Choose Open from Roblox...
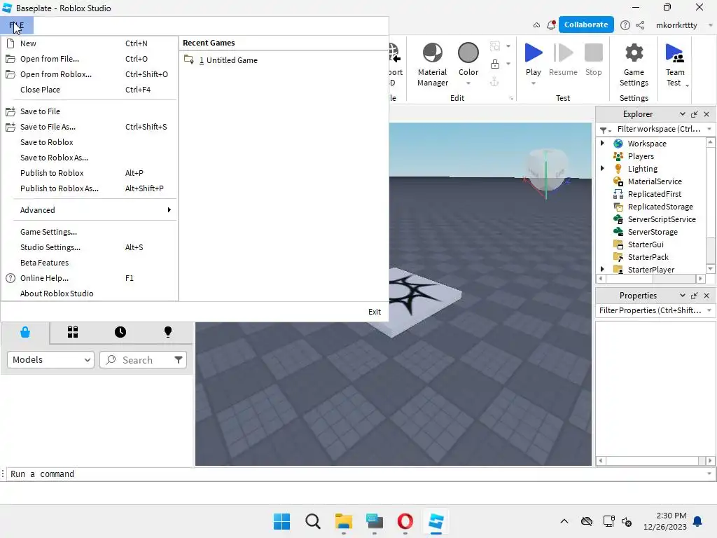The width and height of the screenshot is (717, 538). tap(90, 74)
